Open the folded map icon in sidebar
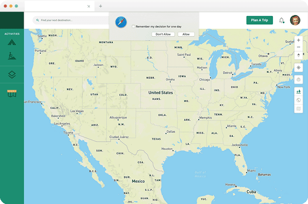308x204 pixels. click(12, 93)
